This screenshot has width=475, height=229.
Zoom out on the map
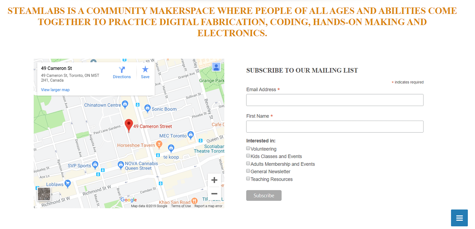(x=214, y=194)
